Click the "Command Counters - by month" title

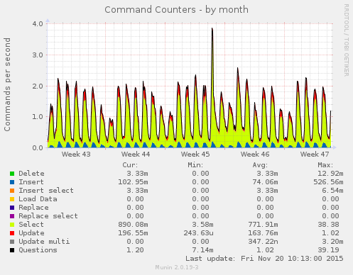[176, 10]
